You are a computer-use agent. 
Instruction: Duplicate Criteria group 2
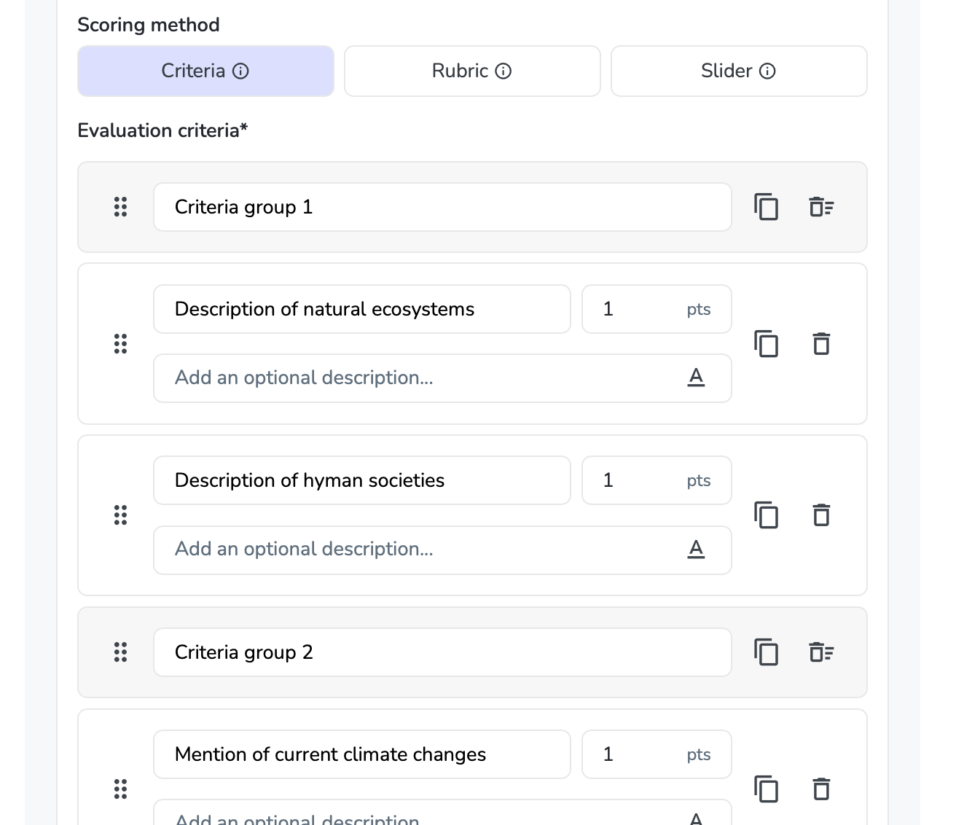[x=766, y=652]
